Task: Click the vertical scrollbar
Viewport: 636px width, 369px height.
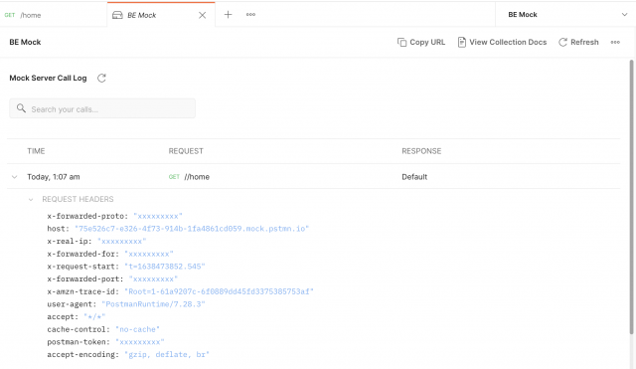Action: tap(632, 197)
